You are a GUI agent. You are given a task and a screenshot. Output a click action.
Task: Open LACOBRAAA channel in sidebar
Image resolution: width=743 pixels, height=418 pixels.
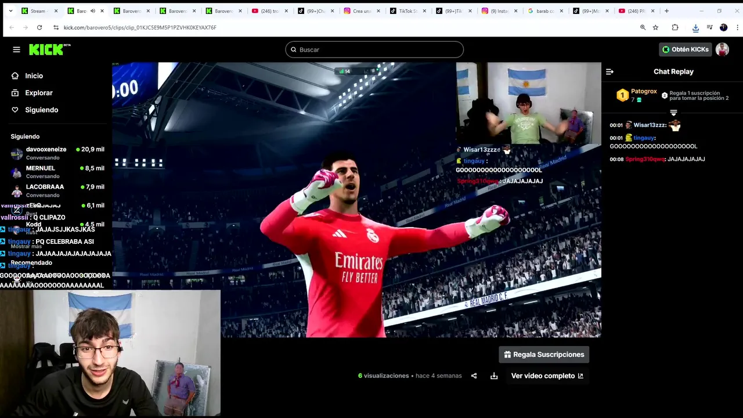point(57,190)
